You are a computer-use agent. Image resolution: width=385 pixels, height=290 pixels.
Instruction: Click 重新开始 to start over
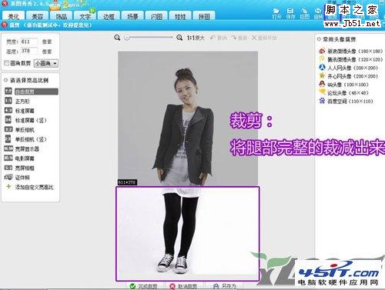click(x=264, y=38)
